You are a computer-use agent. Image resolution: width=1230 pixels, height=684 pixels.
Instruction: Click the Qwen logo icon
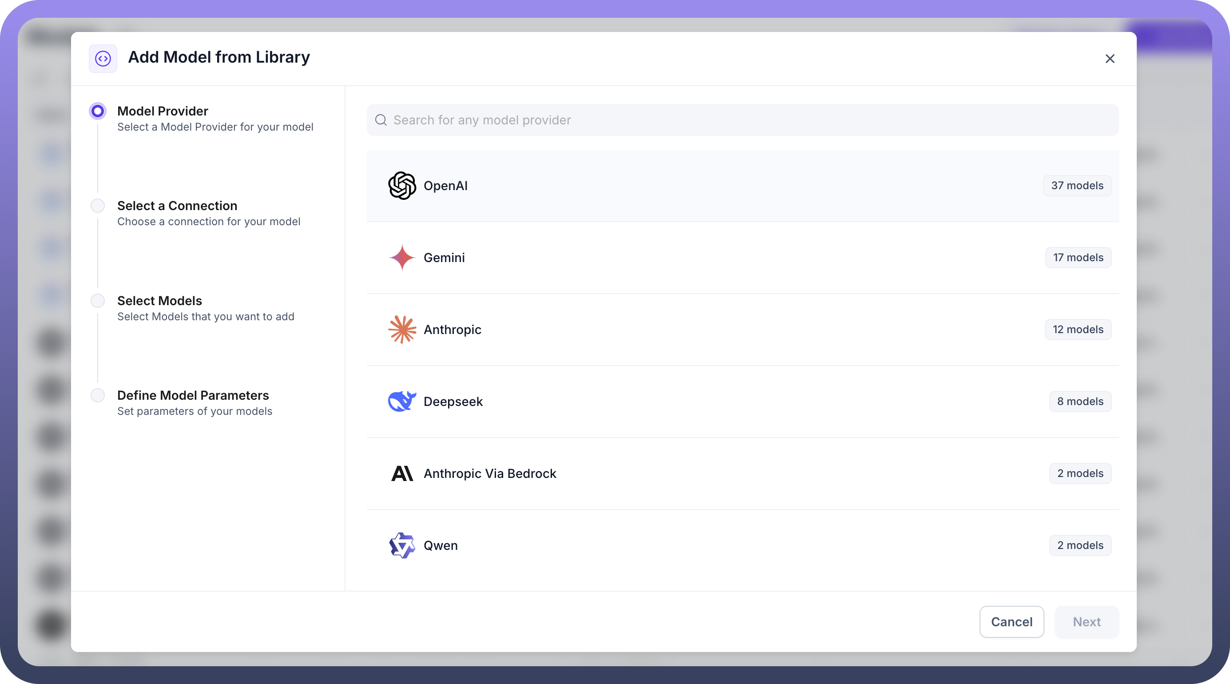click(x=401, y=545)
